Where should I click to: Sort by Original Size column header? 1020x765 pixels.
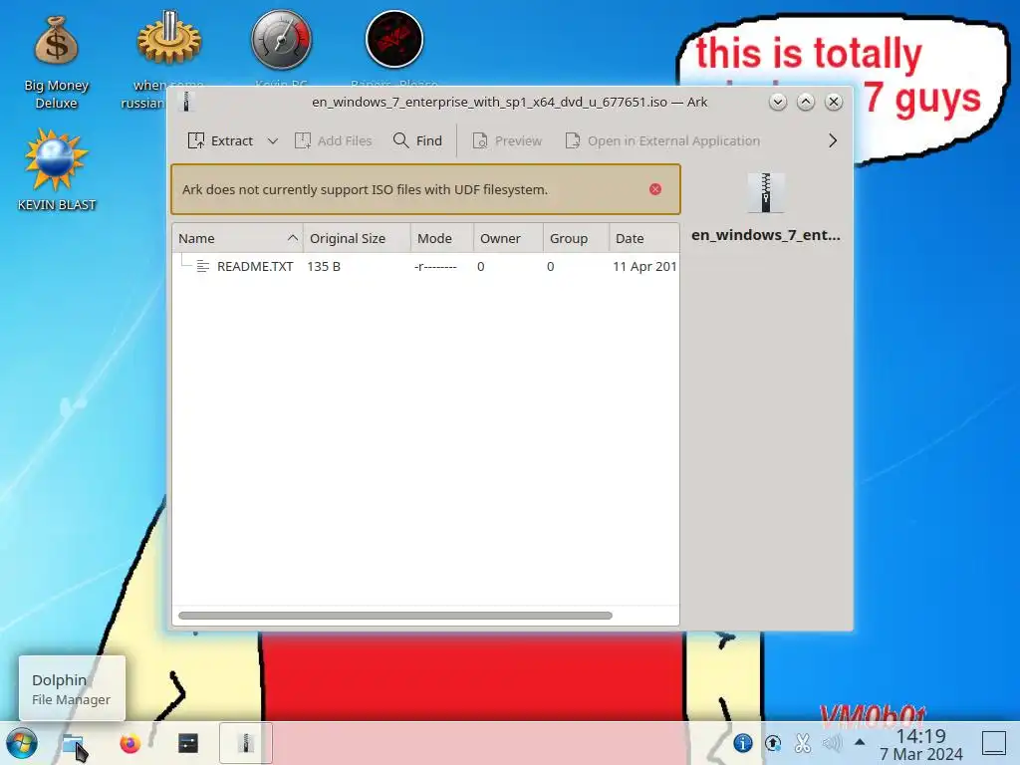[357, 238]
